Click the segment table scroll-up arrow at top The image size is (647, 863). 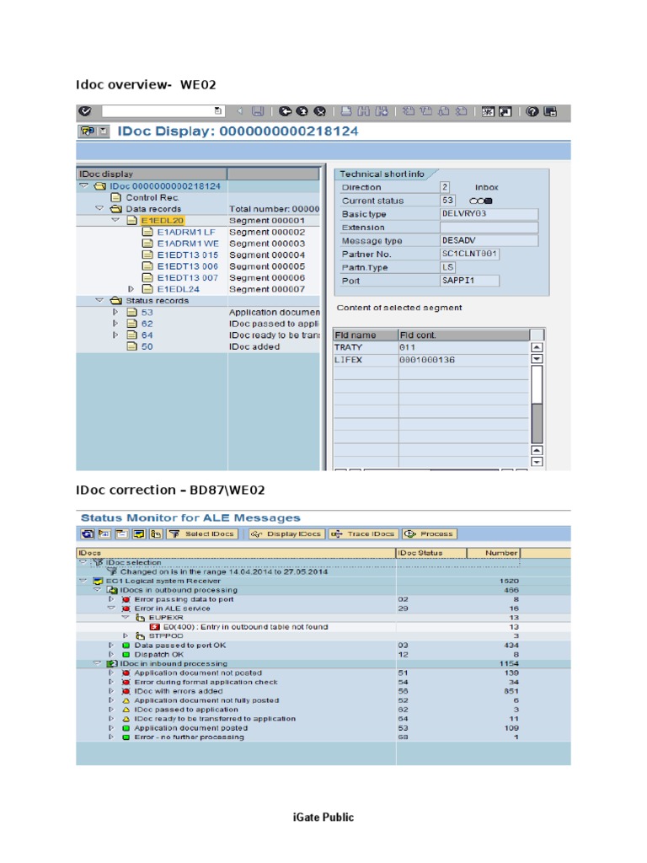click(537, 347)
